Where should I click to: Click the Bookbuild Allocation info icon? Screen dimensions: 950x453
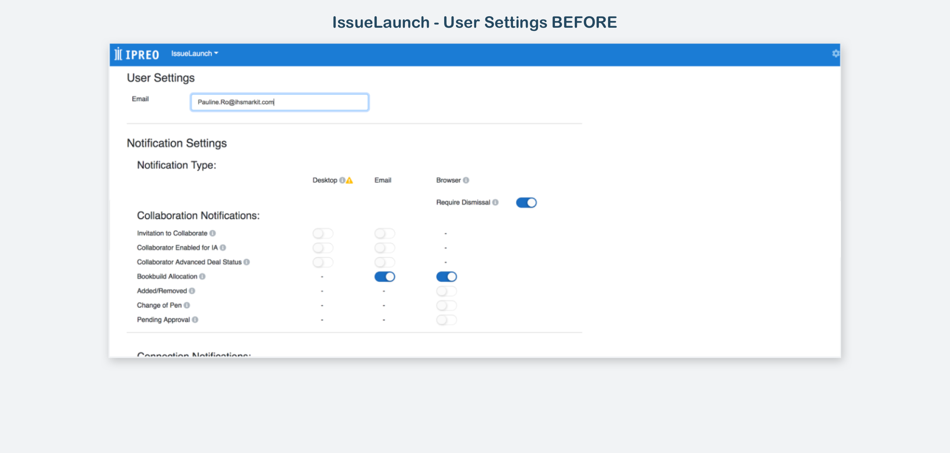click(202, 276)
